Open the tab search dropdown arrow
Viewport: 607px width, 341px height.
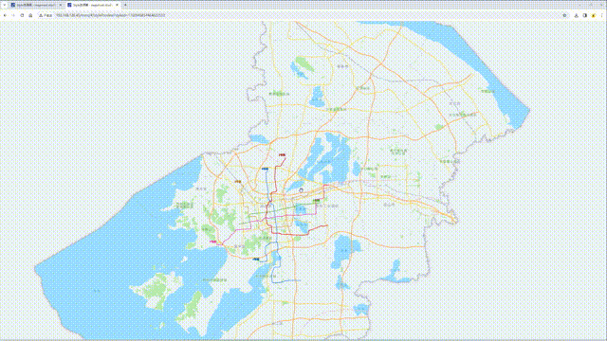click(x=4, y=5)
